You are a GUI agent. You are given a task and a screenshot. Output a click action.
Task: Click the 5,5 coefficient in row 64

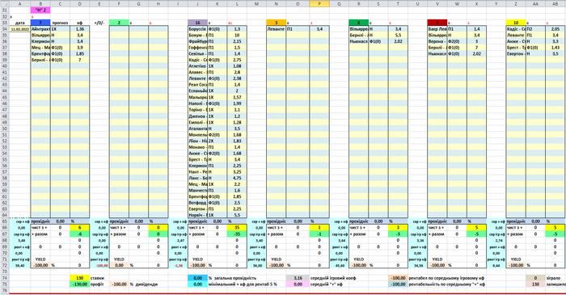click(x=237, y=215)
